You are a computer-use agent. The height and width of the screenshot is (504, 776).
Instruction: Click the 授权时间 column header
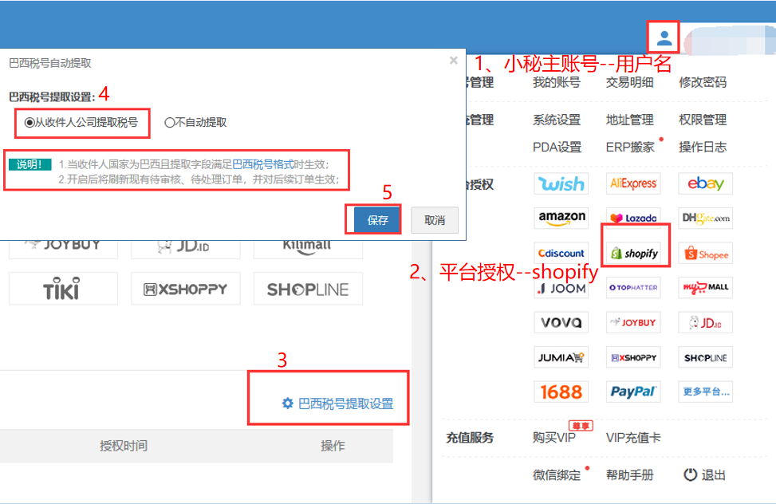[124, 446]
